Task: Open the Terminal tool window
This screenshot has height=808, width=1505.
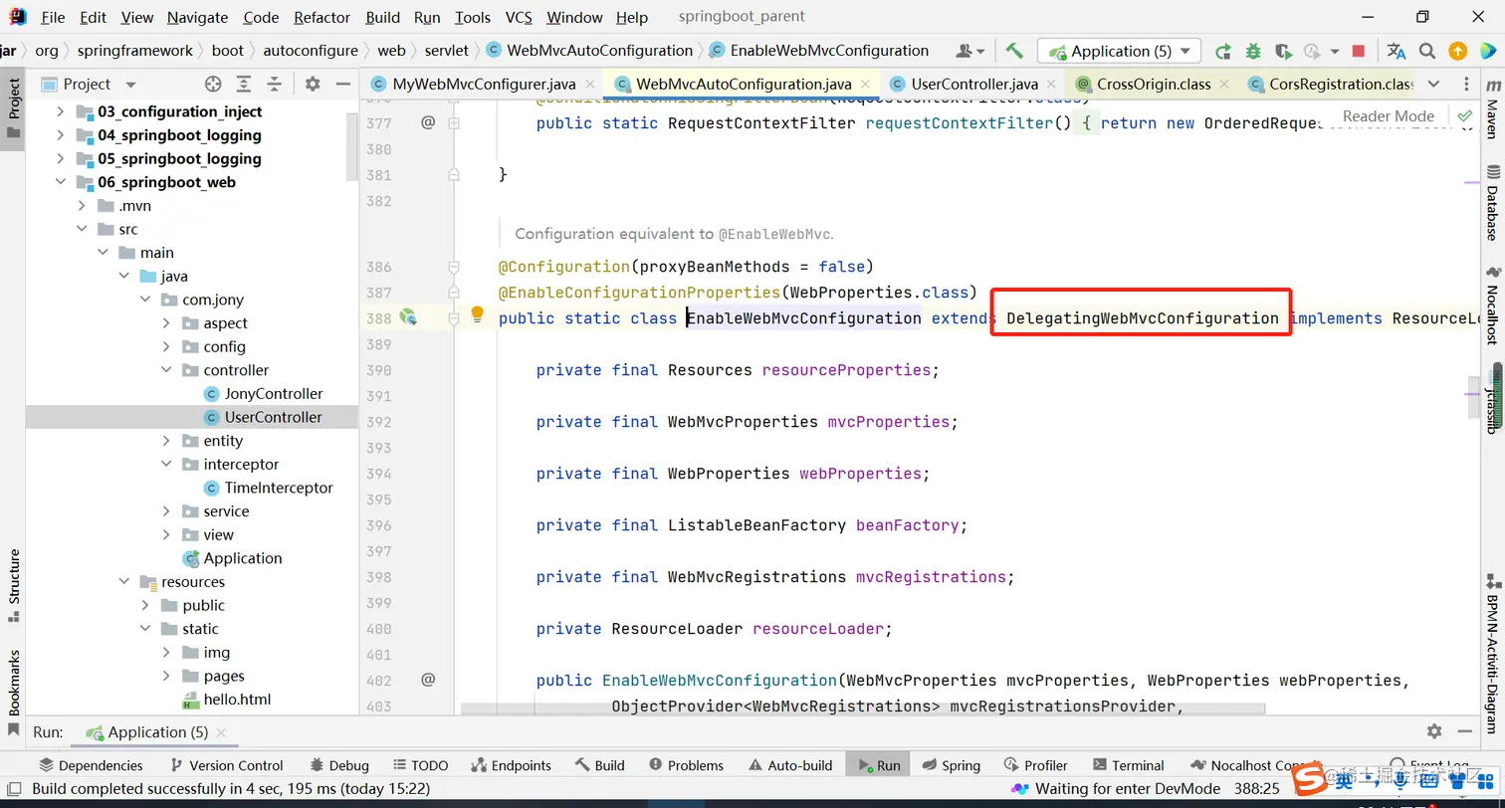Action: coord(1129,765)
